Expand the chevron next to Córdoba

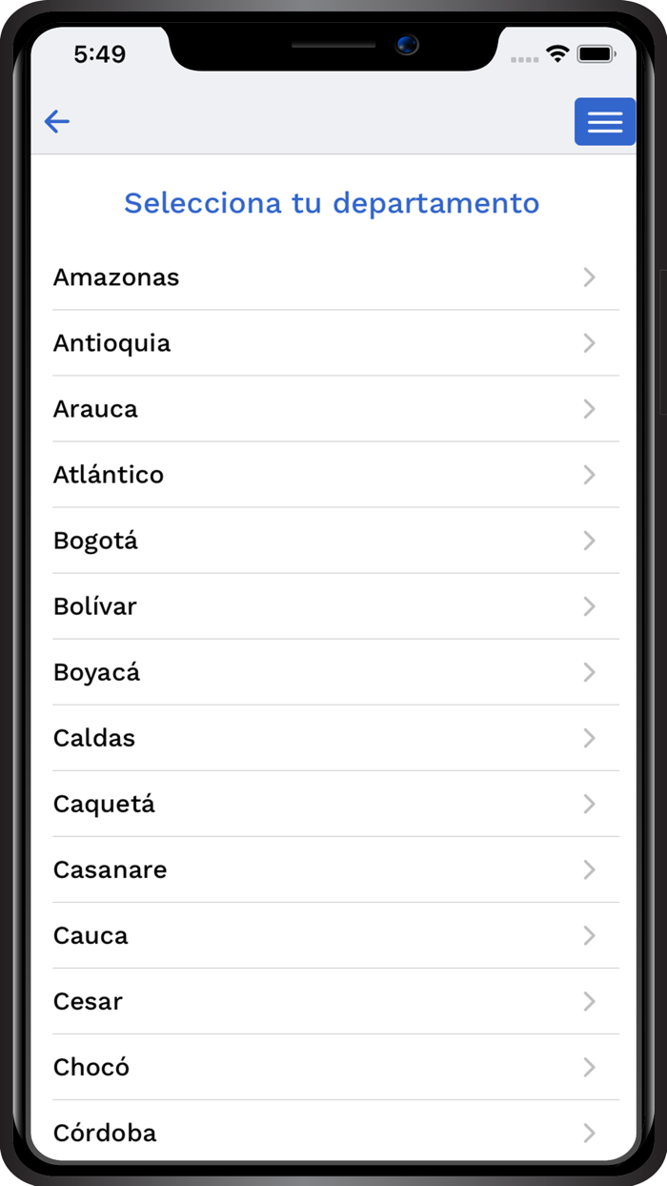coord(589,1133)
